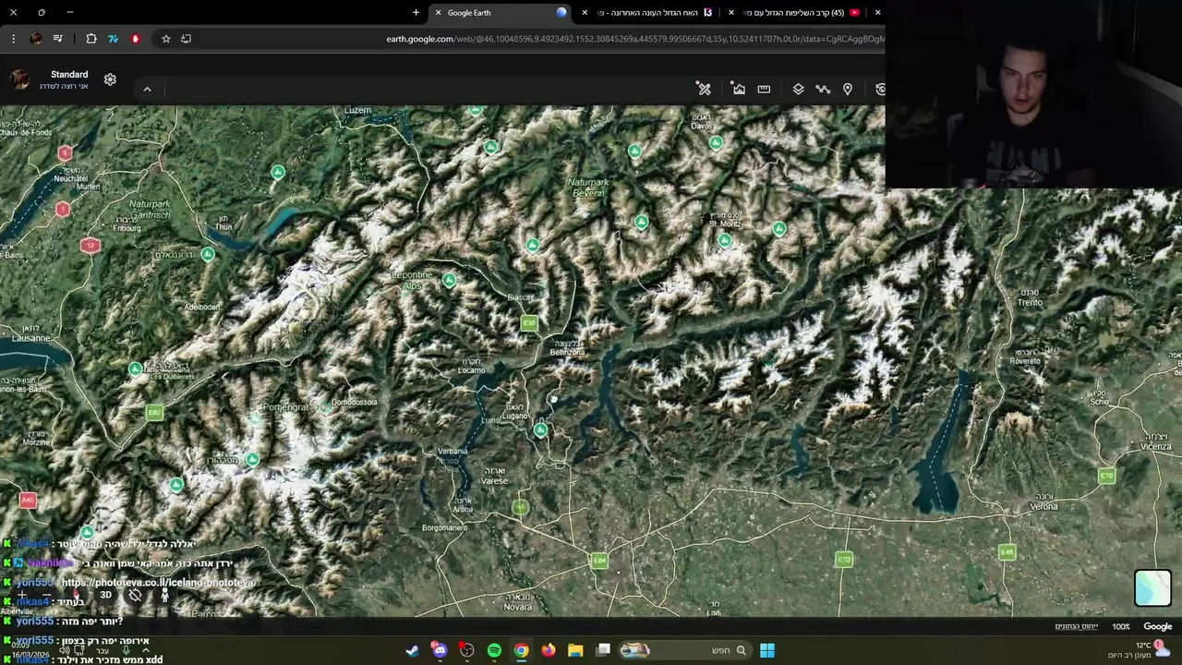
Task: Click the add image overlay tool
Action: coord(739,89)
